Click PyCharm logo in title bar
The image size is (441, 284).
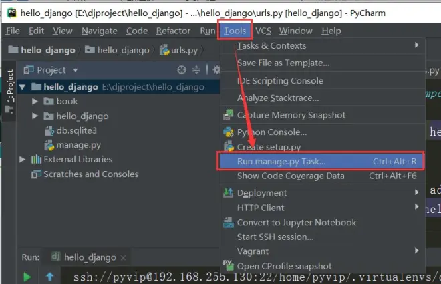[x=11, y=13]
